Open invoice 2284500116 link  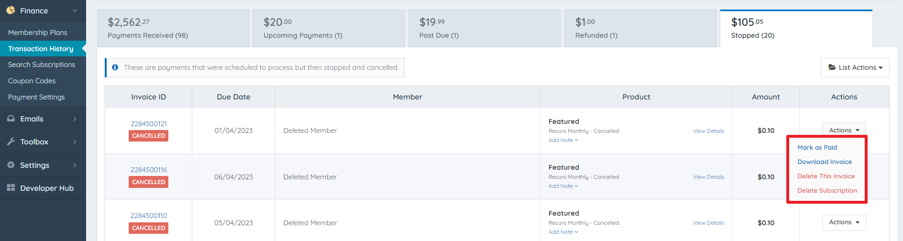click(x=149, y=170)
